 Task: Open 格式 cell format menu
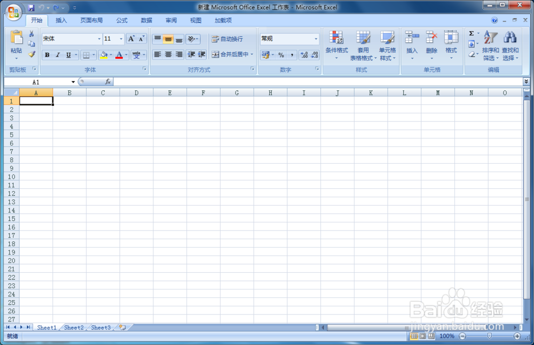coord(451,45)
